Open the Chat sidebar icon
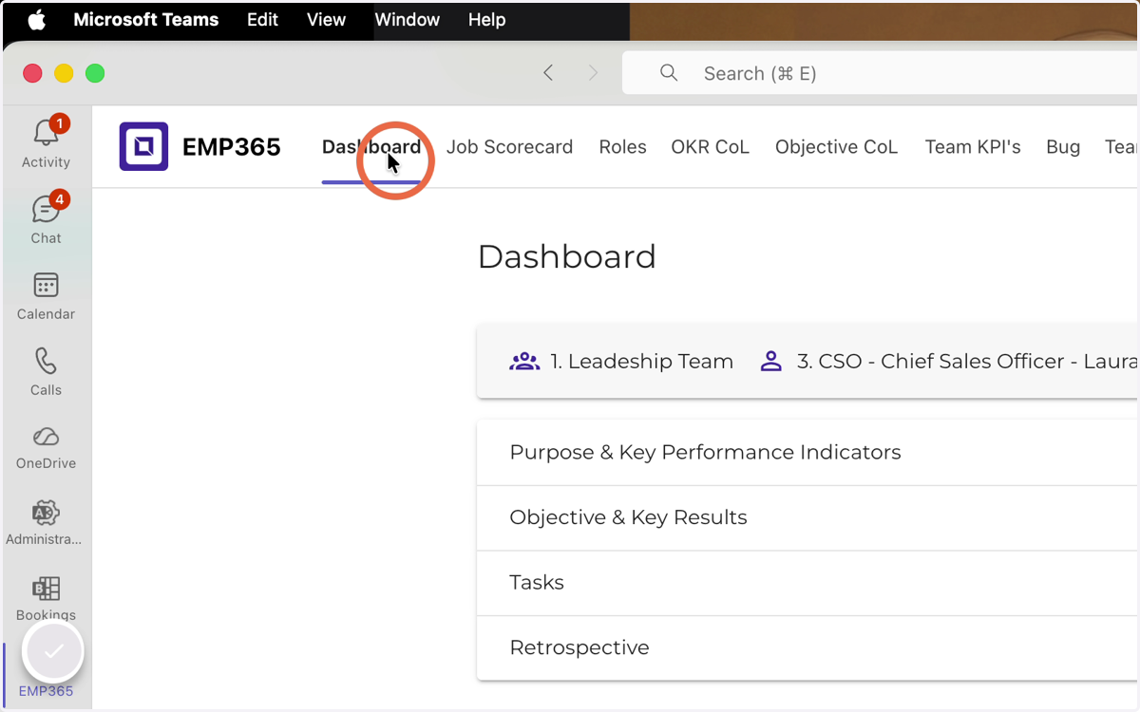1140x712 pixels. (46, 209)
